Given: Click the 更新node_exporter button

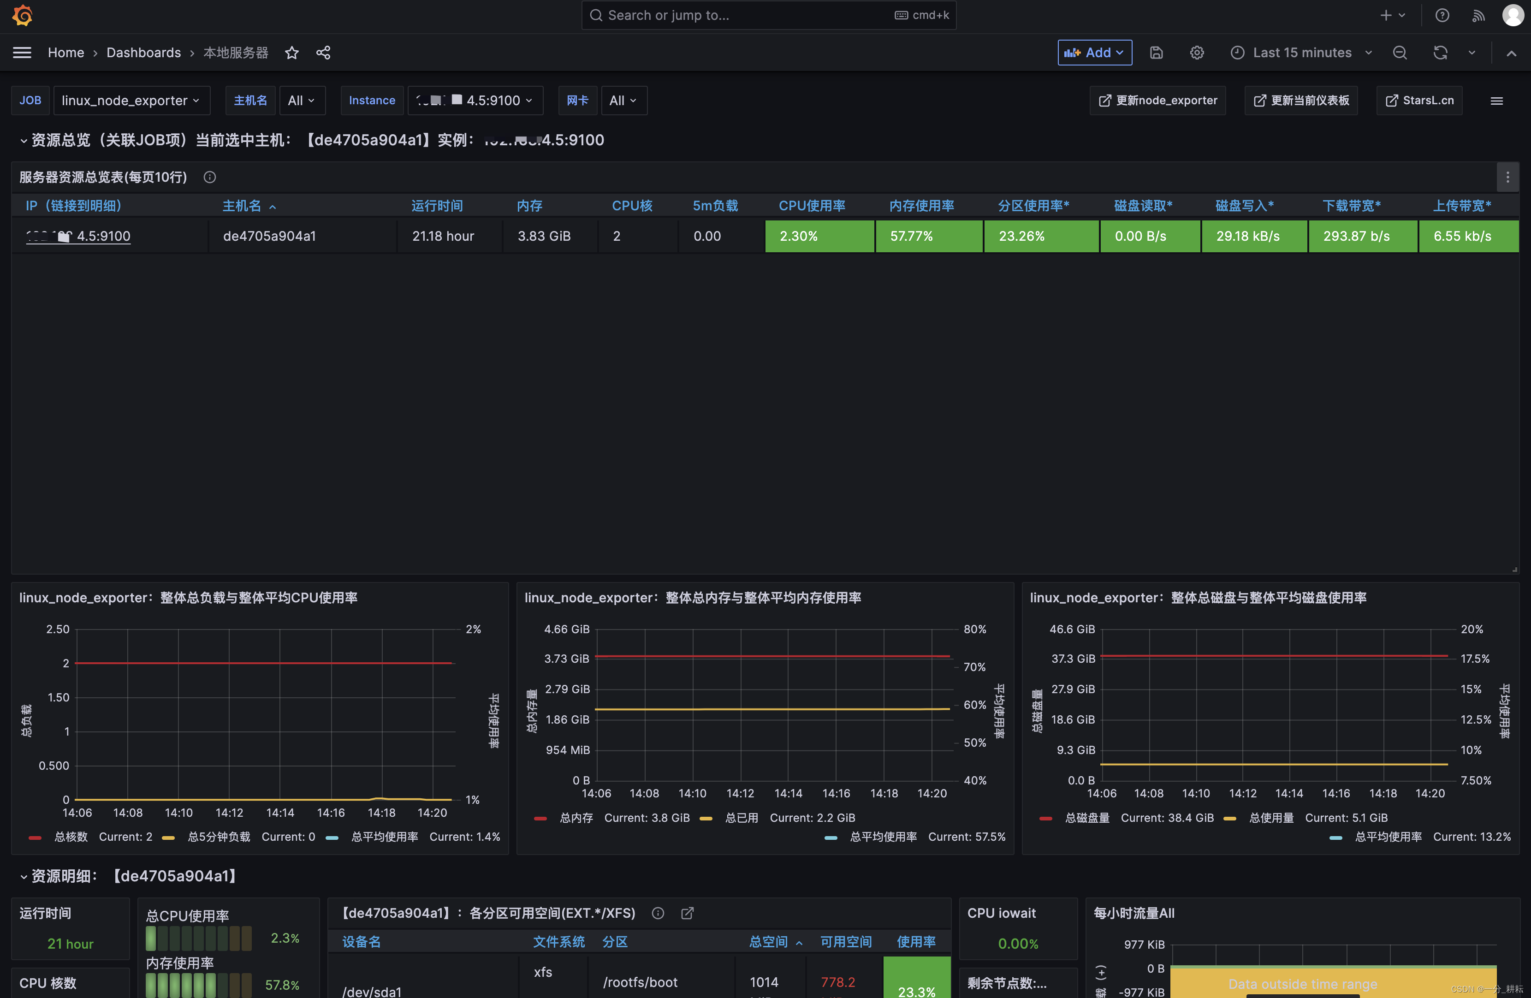Looking at the screenshot, I should (1157, 101).
